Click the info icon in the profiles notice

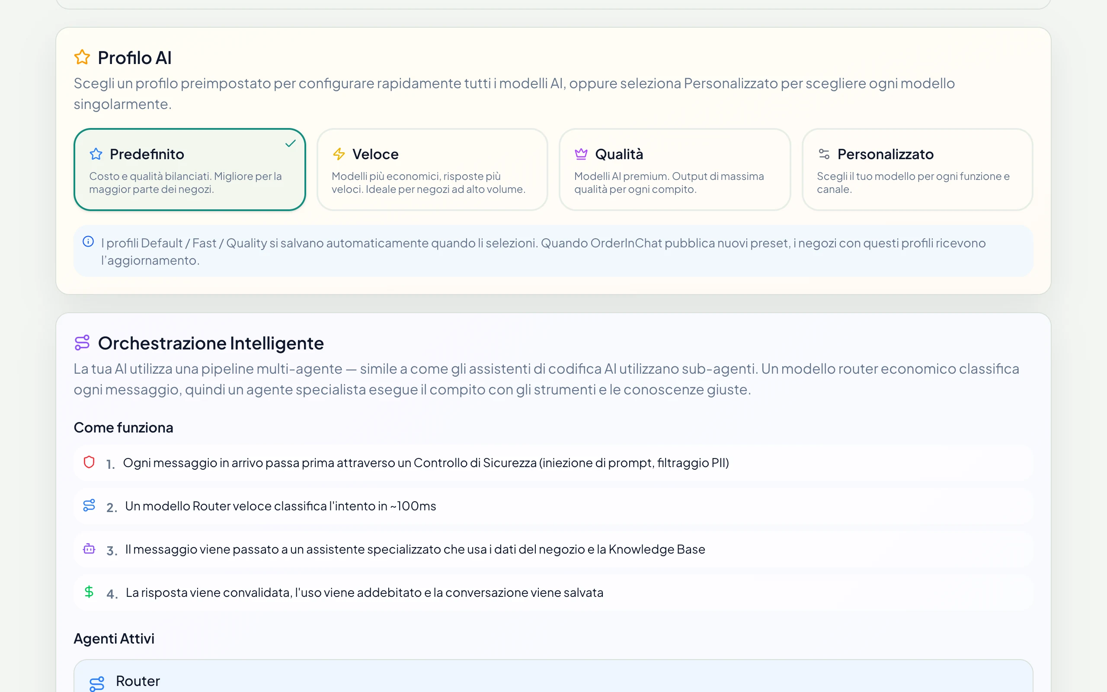coord(88,242)
